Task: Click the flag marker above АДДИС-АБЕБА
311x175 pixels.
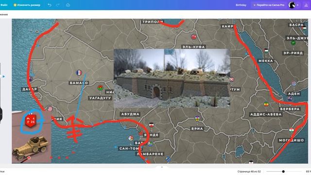Action: coord(266,104)
